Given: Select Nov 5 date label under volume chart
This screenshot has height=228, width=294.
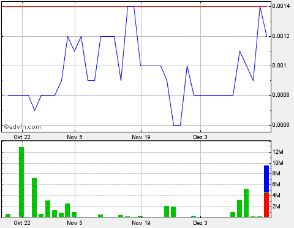Looking at the screenshot, I should [x=75, y=222].
